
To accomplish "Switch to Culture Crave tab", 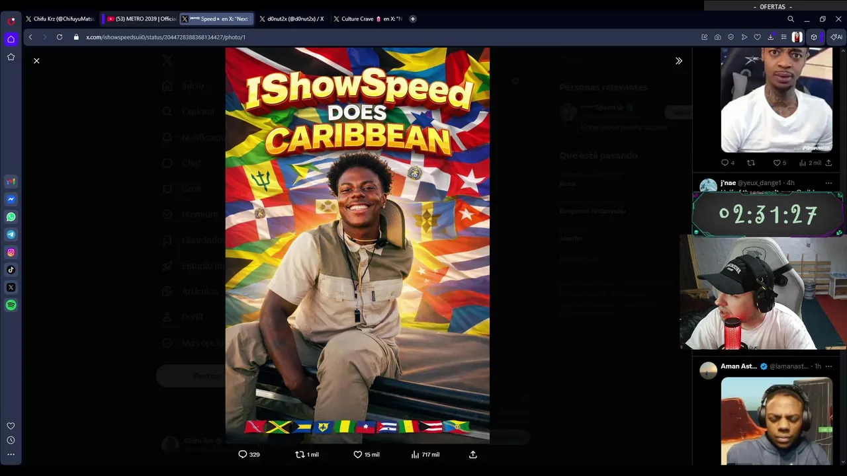I will coord(368,19).
